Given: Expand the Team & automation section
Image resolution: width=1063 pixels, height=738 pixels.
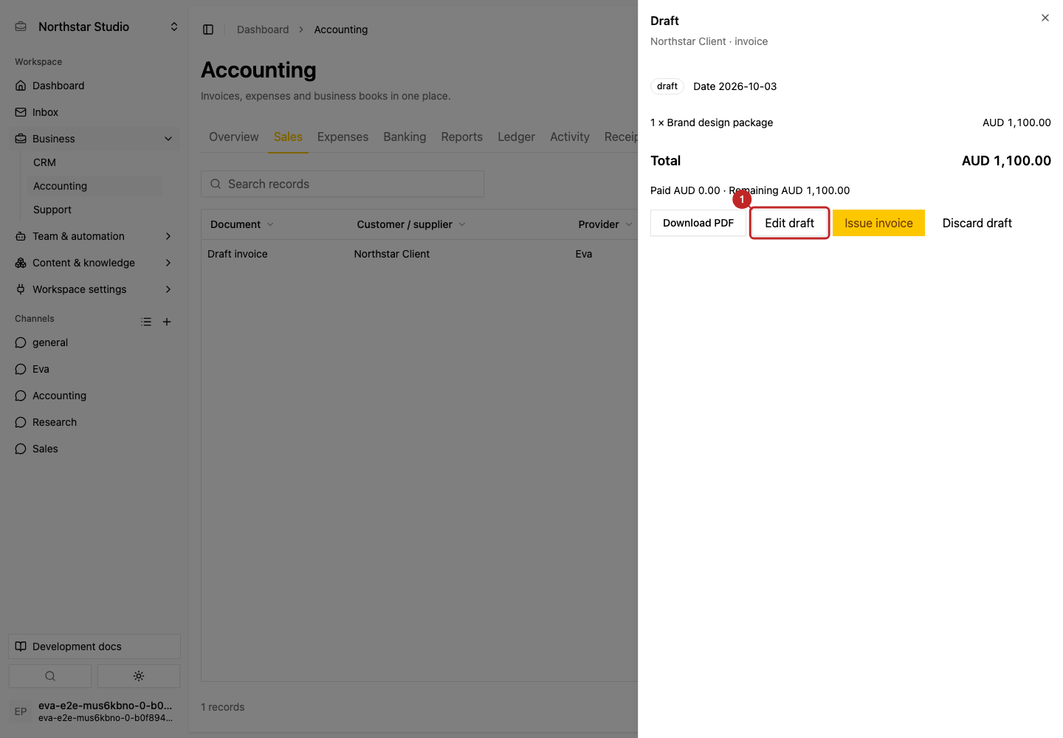Looking at the screenshot, I should pyautogui.click(x=168, y=236).
